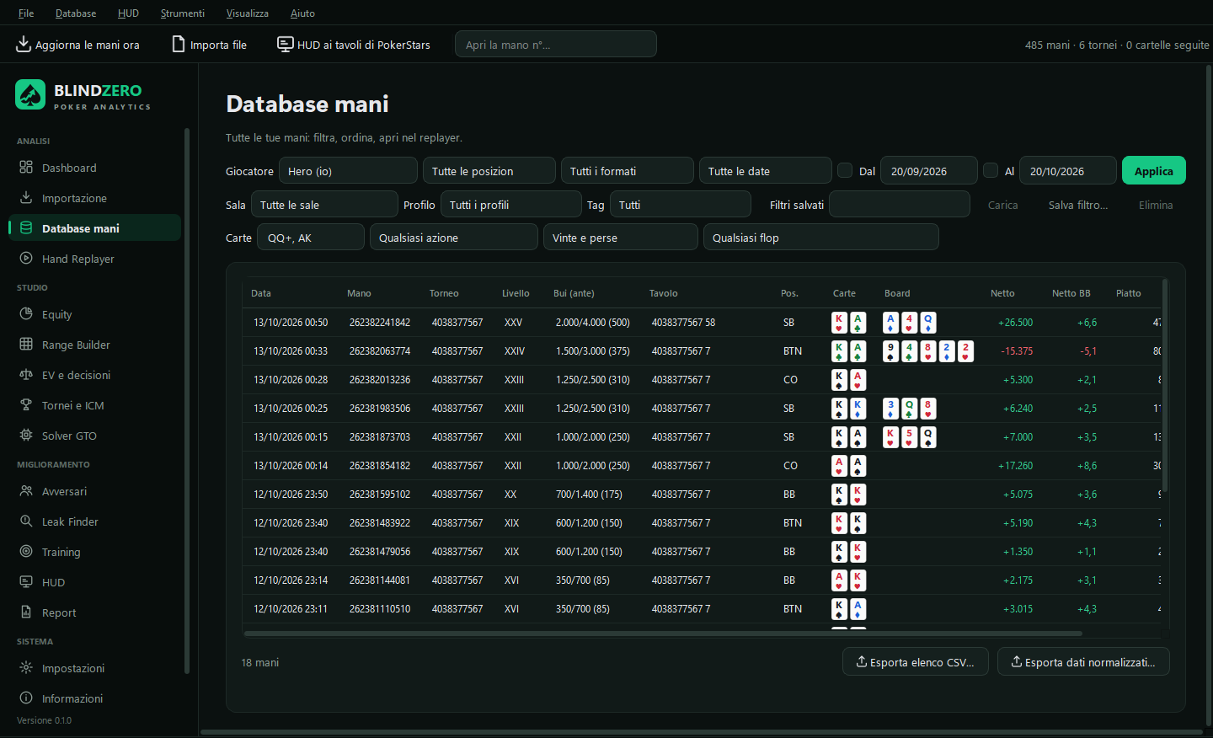The width and height of the screenshot is (1213, 738).
Task: Sort table by the Netto BB column header
Action: [1071, 293]
